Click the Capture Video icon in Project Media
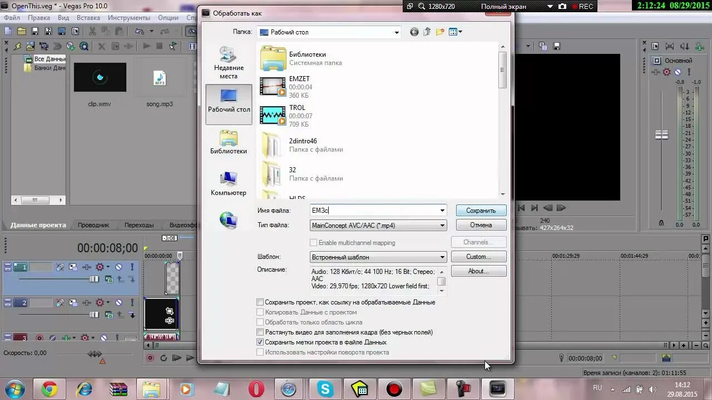This screenshot has width=712, height=400. pyautogui.click(x=44, y=46)
